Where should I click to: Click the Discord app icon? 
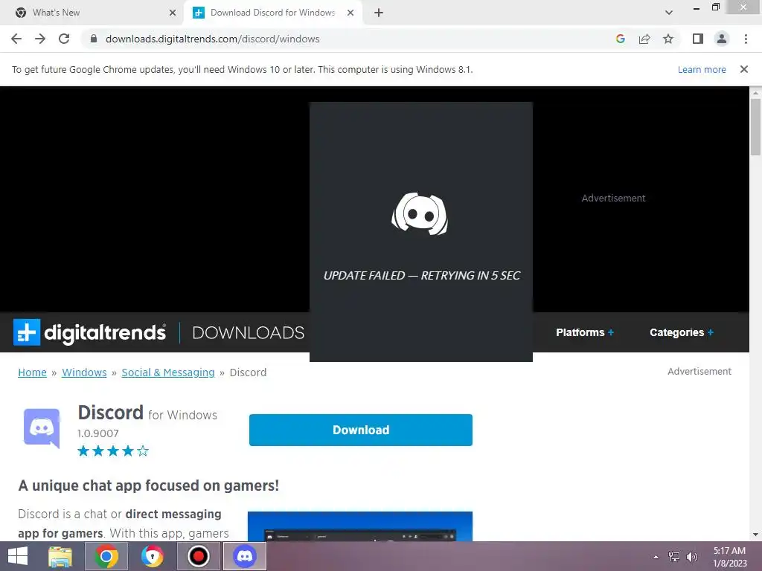[42, 428]
